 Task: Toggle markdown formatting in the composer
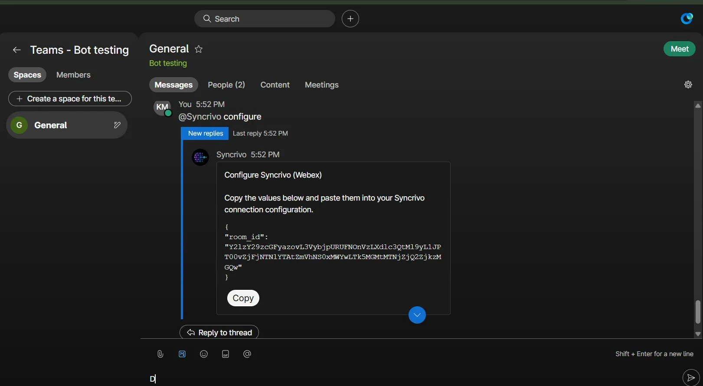[x=182, y=354]
